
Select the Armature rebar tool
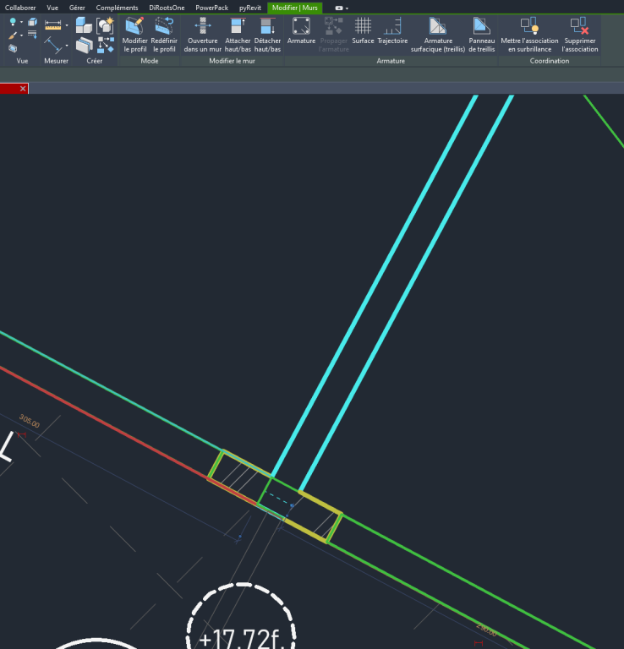pyautogui.click(x=301, y=31)
